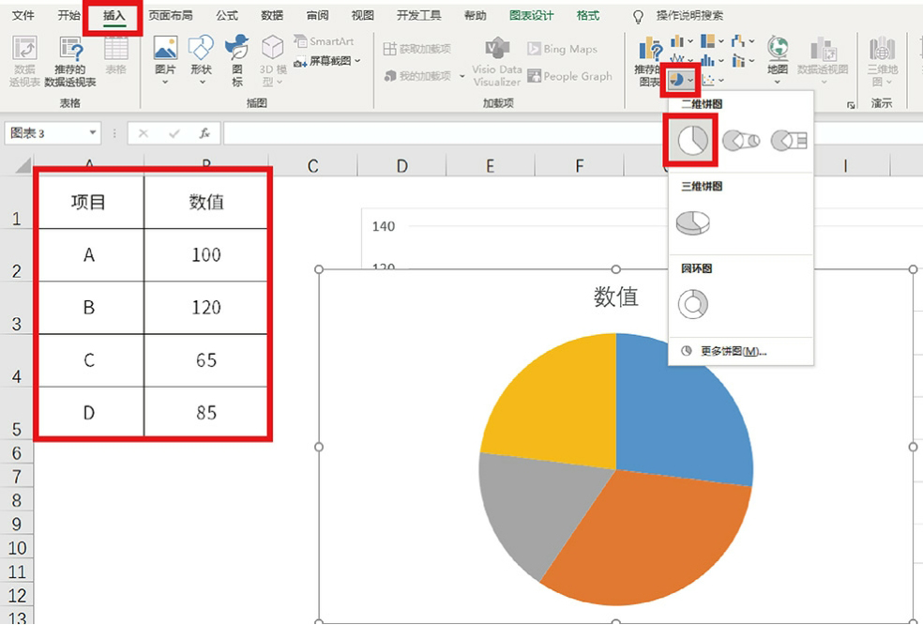Choose the bar-of-pie chart type
The height and width of the screenshot is (625, 923).
click(x=788, y=141)
